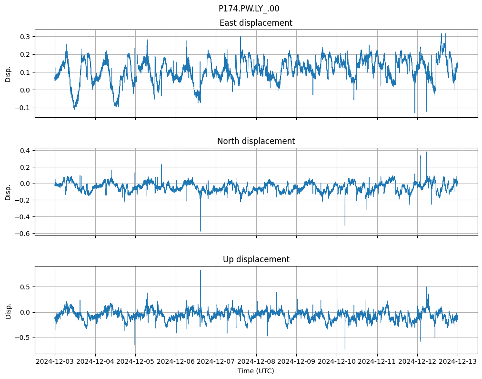
Task: Select the East displacement subplot title
Action: (x=256, y=23)
